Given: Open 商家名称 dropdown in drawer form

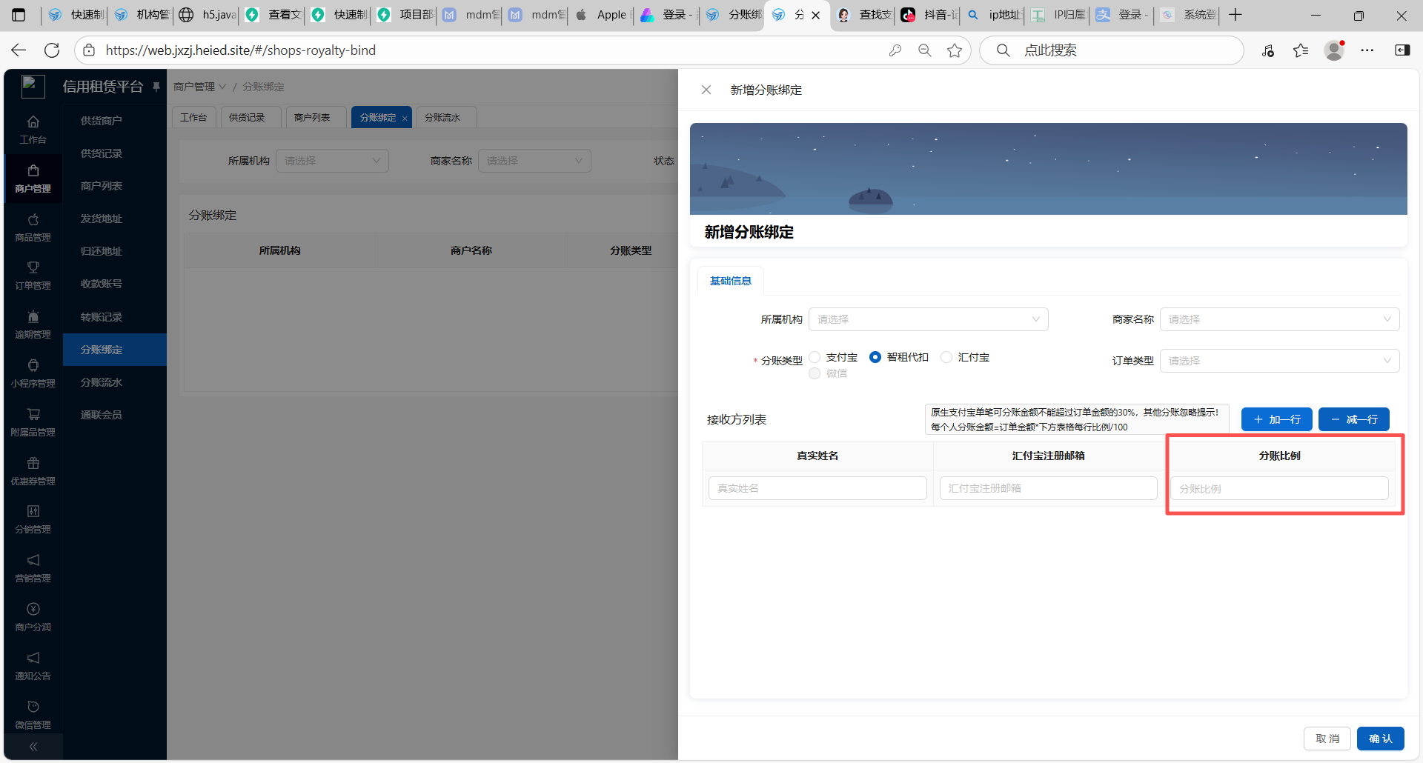Looking at the screenshot, I should click(1279, 319).
